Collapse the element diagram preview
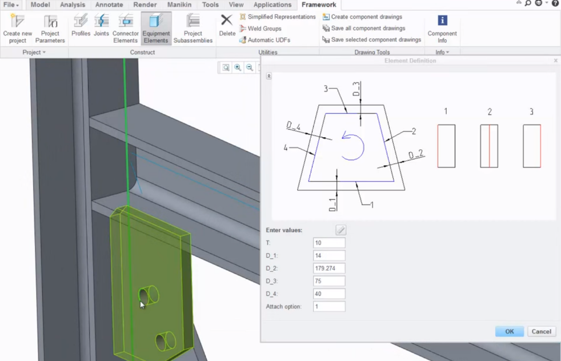This screenshot has height=361, width=561. click(269, 76)
